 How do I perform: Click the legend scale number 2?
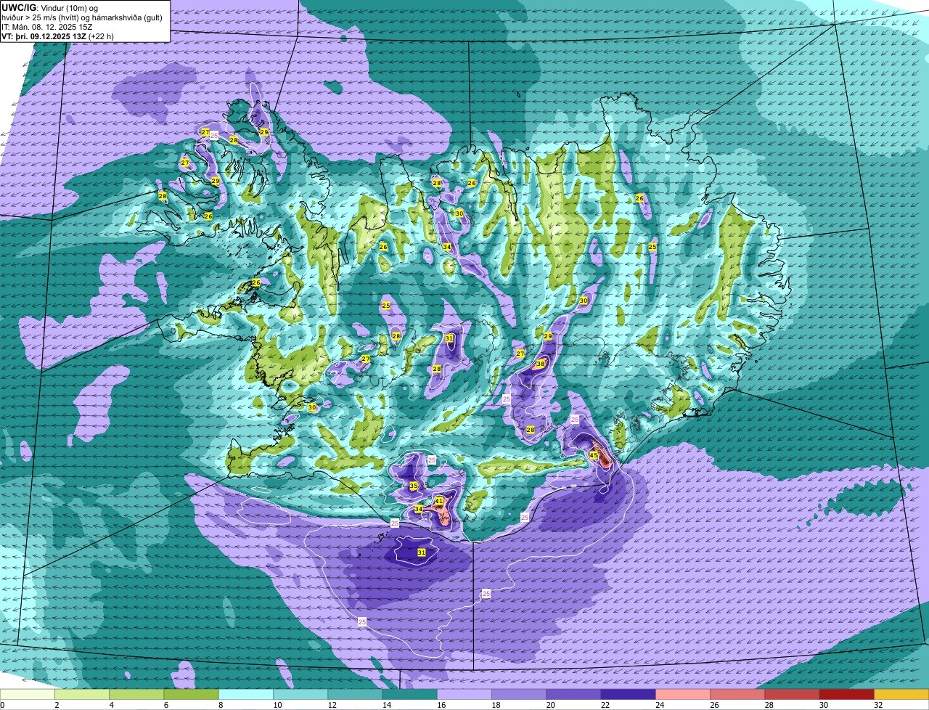click(57, 705)
